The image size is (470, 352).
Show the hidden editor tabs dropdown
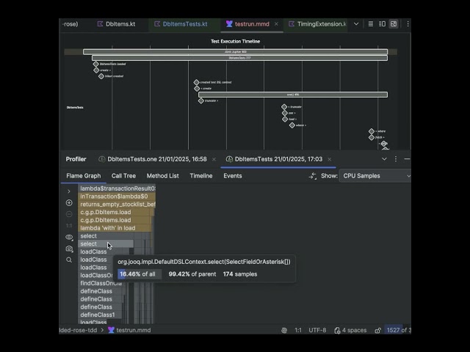(x=356, y=24)
